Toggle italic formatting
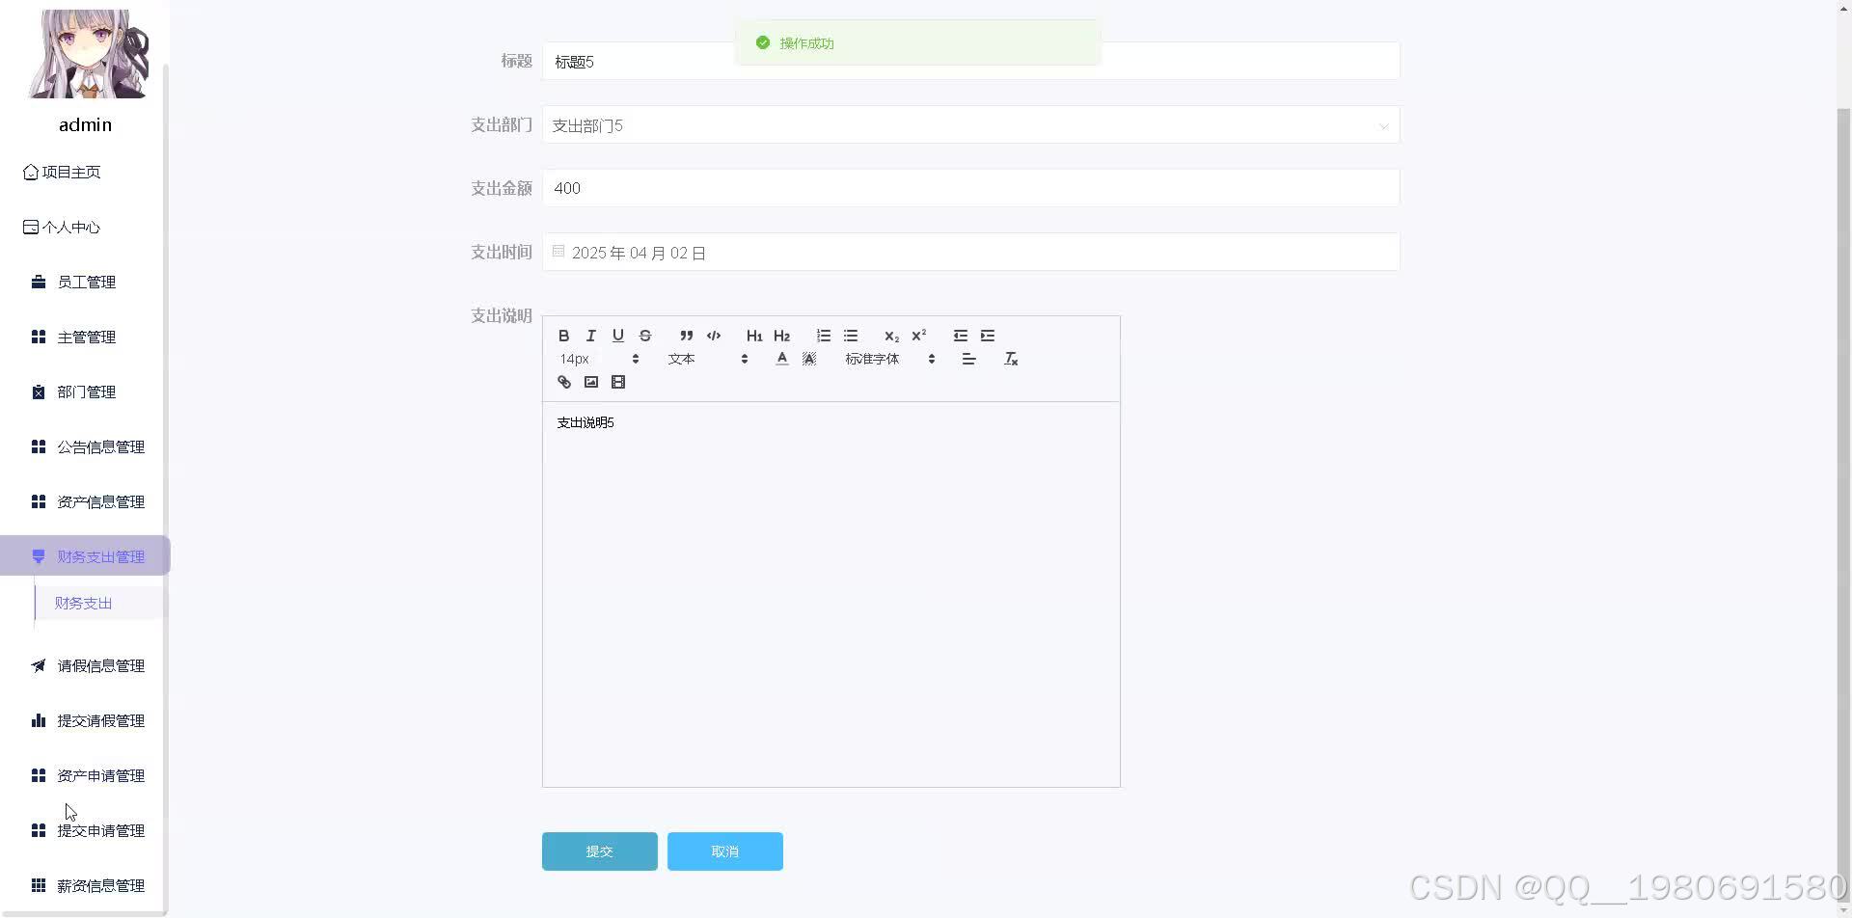 pos(590,336)
